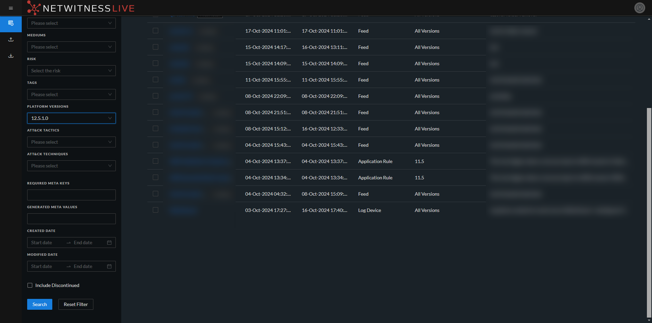Click the Search button
The height and width of the screenshot is (323, 652).
coord(39,304)
